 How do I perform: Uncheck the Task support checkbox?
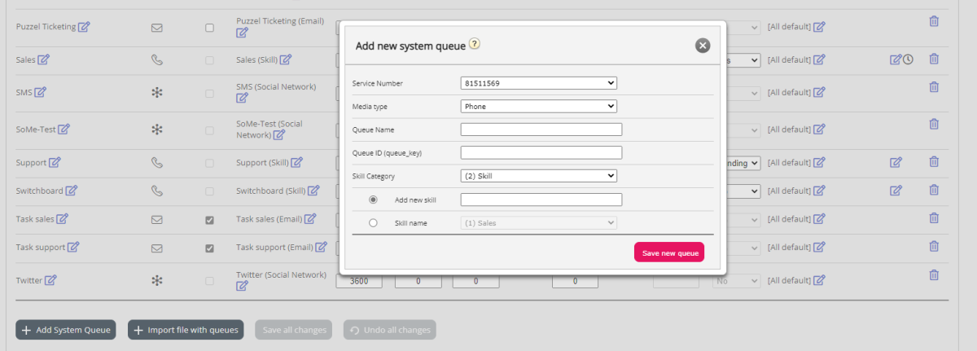(209, 248)
